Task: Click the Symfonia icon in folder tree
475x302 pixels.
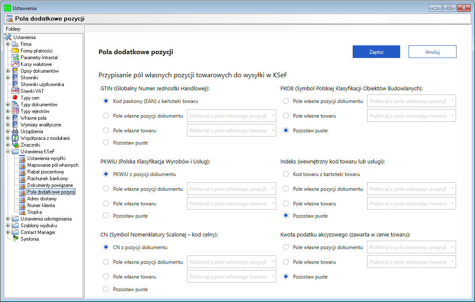Action: [x=15, y=239]
